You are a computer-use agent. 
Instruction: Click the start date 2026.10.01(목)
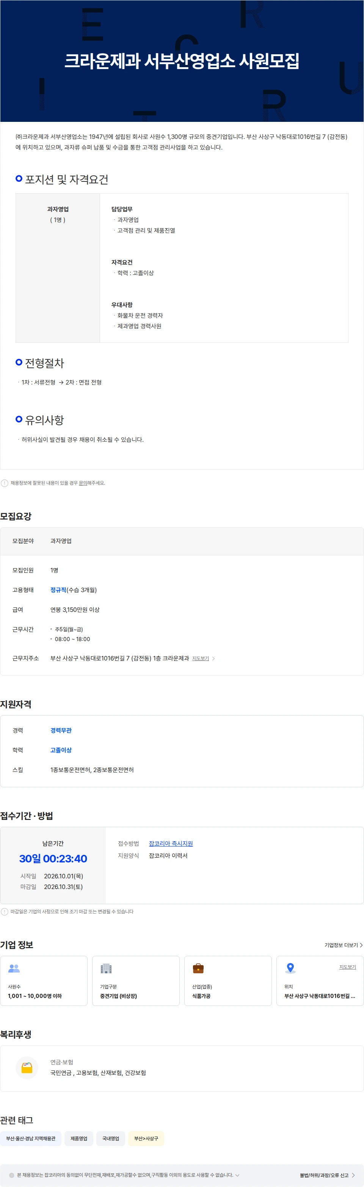(63, 876)
